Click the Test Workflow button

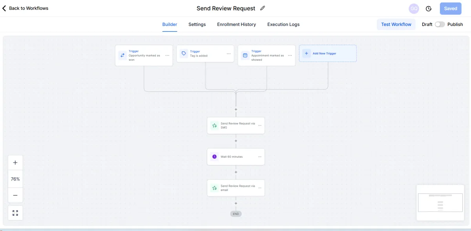pos(396,24)
